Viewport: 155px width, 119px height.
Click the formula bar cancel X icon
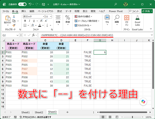click(x=25, y=35)
